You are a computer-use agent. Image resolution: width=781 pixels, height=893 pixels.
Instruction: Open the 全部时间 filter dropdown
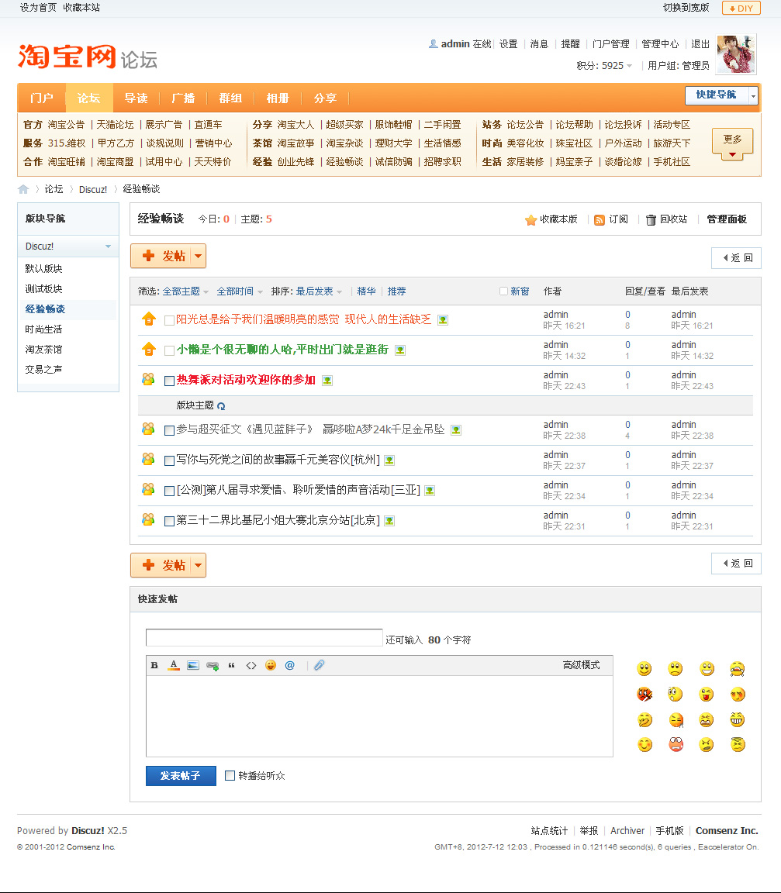pyautogui.click(x=240, y=291)
